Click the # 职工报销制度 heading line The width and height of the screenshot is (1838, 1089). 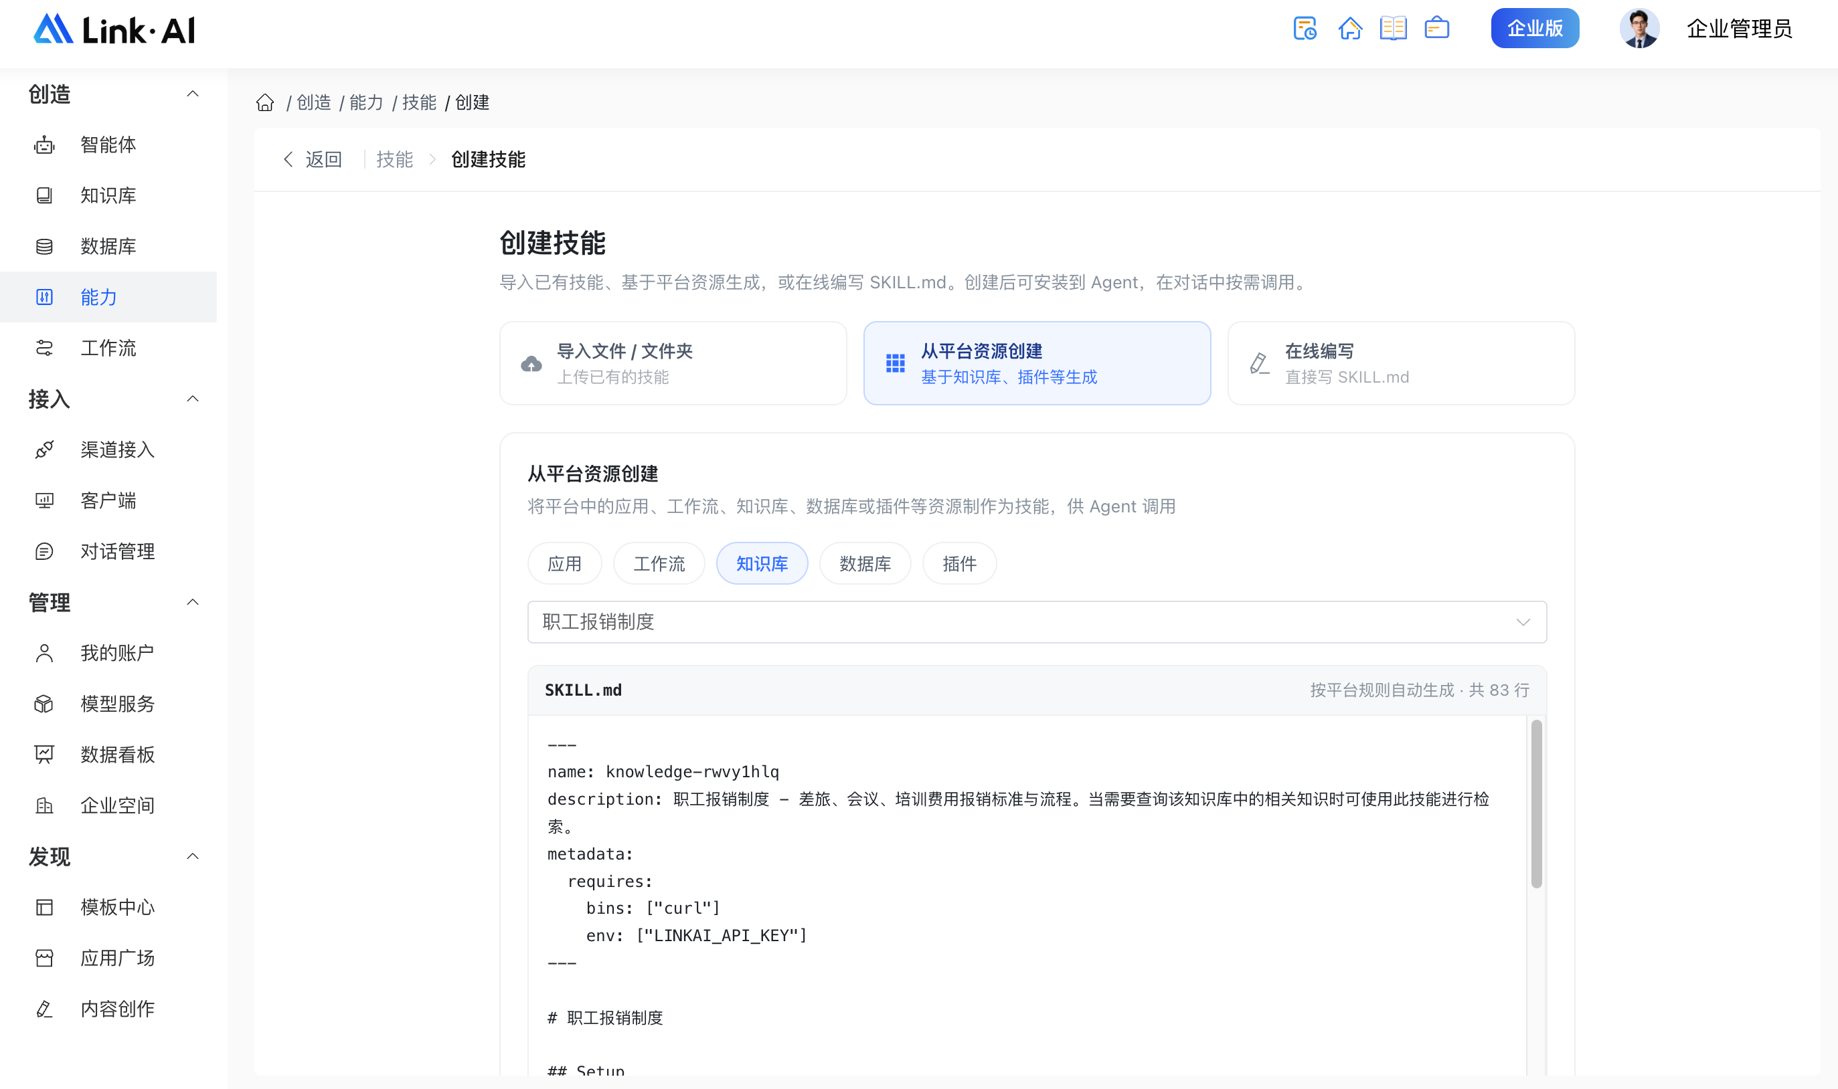[605, 1018]
